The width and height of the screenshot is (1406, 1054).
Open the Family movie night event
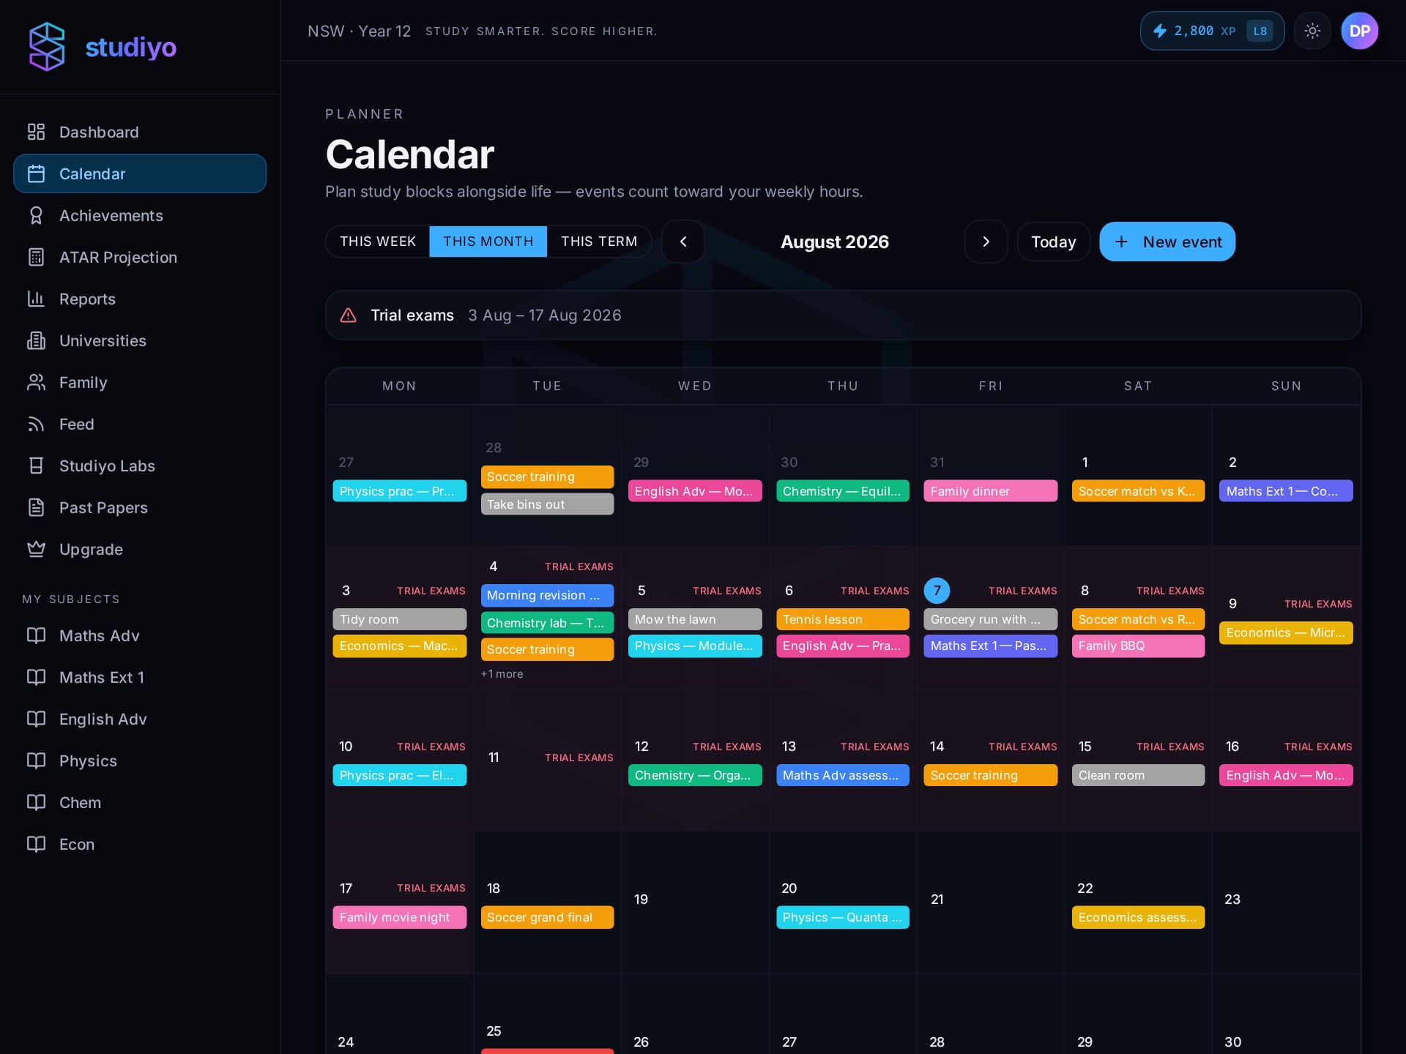pos(399,917)
